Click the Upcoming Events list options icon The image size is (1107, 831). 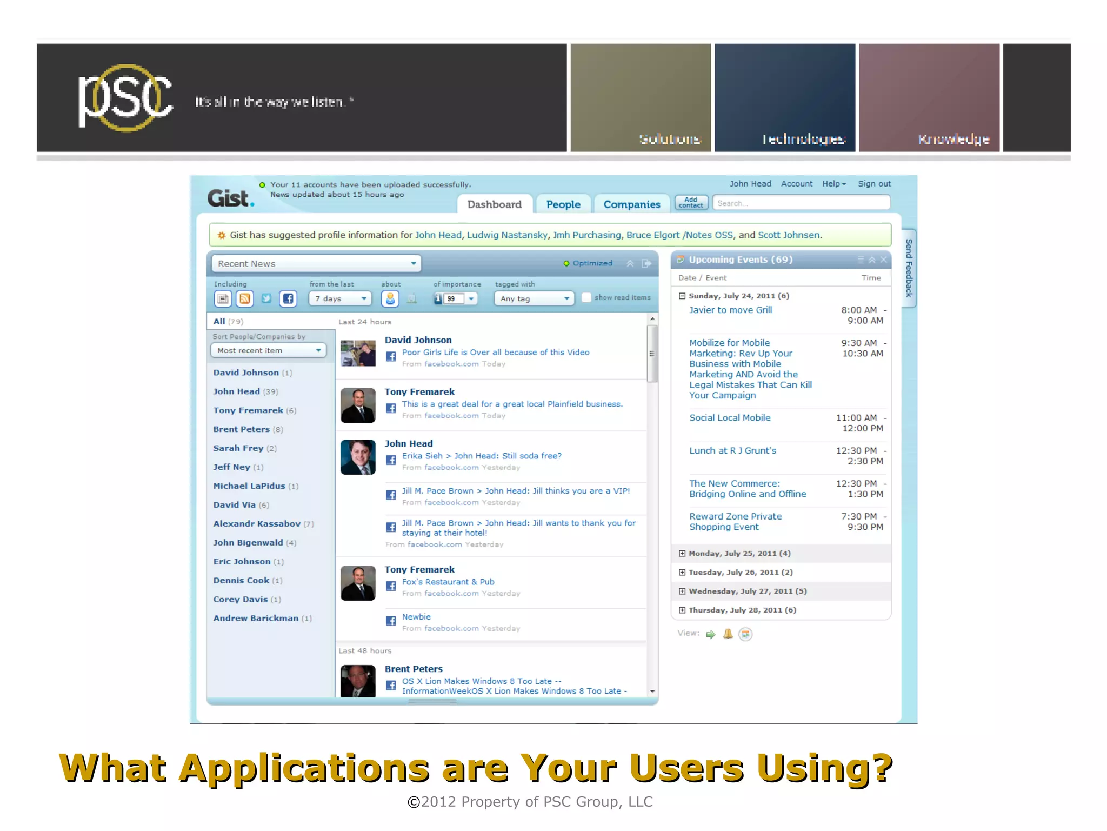point(861,260)
